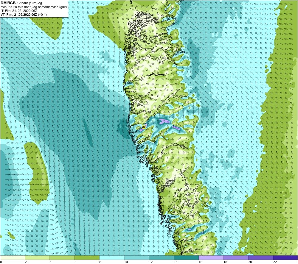Click the legend scale label '20'
This screenshot has height=264, width=298.
(250, 262)
